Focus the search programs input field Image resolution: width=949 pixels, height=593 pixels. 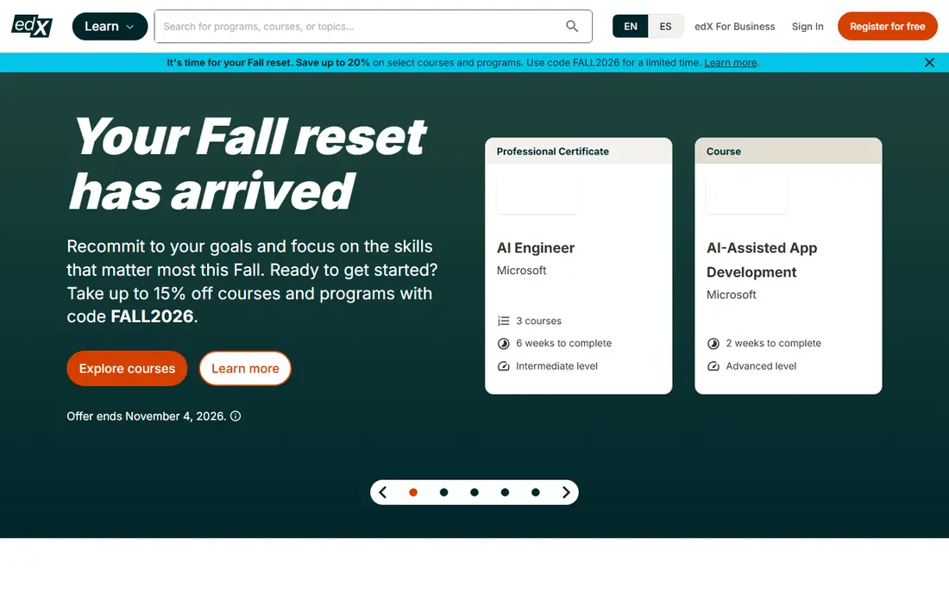(x=360, y=26)
